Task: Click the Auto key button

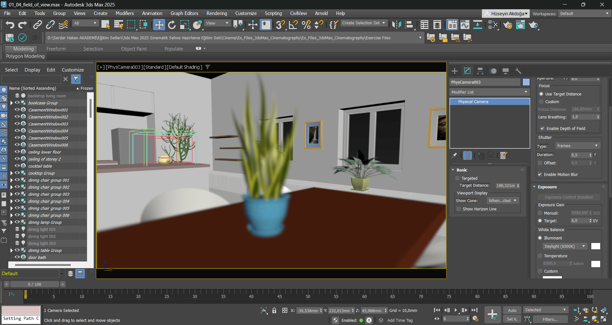Action: 512,310
